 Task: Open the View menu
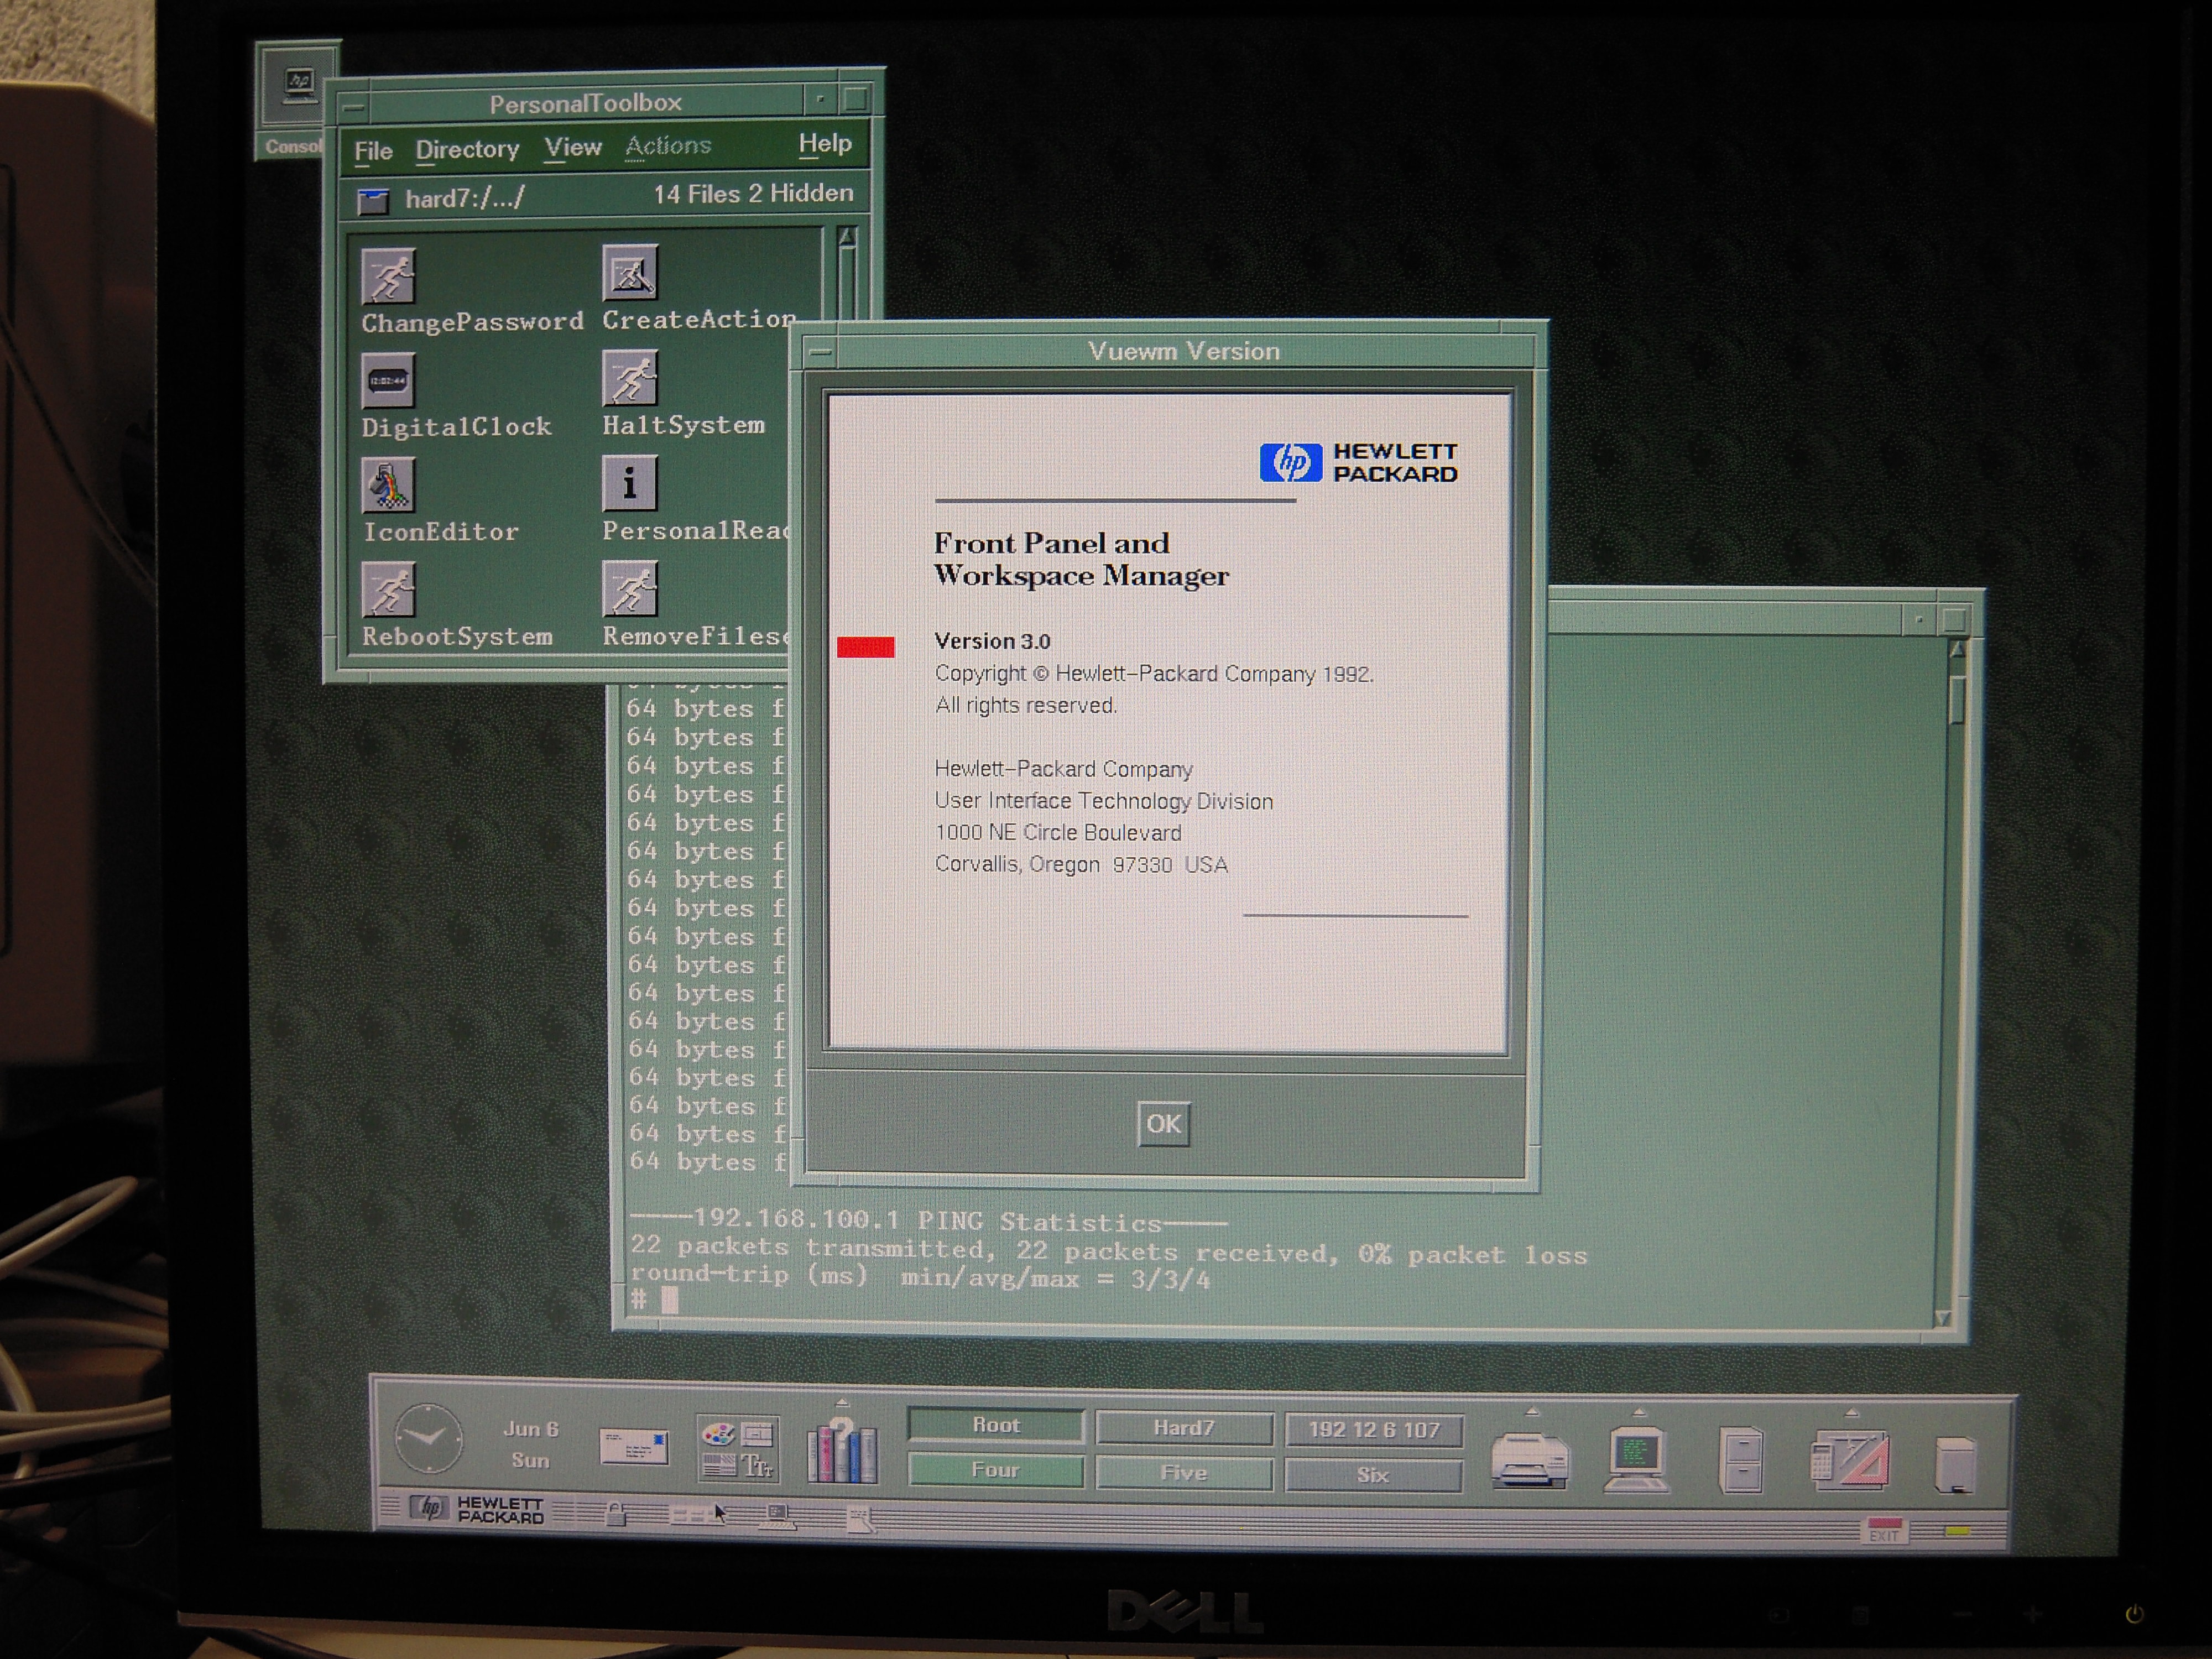[x=573, y=148]
